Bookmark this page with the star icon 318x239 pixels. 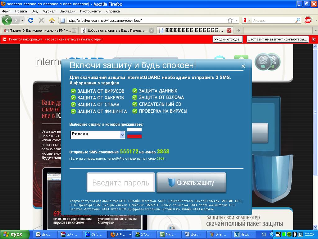tap(230, 20)
